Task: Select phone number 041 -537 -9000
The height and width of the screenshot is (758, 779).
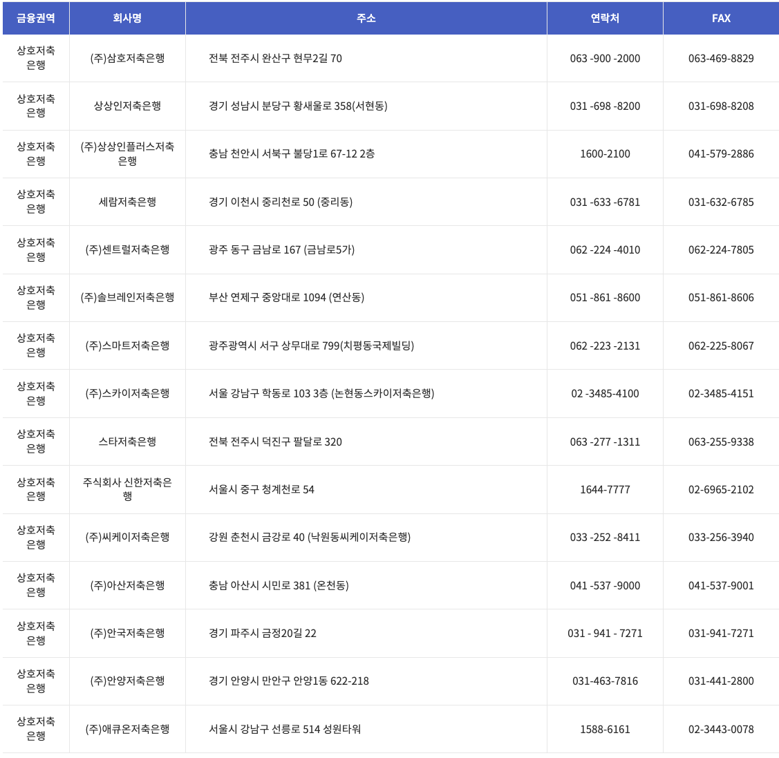Action: 605,585
